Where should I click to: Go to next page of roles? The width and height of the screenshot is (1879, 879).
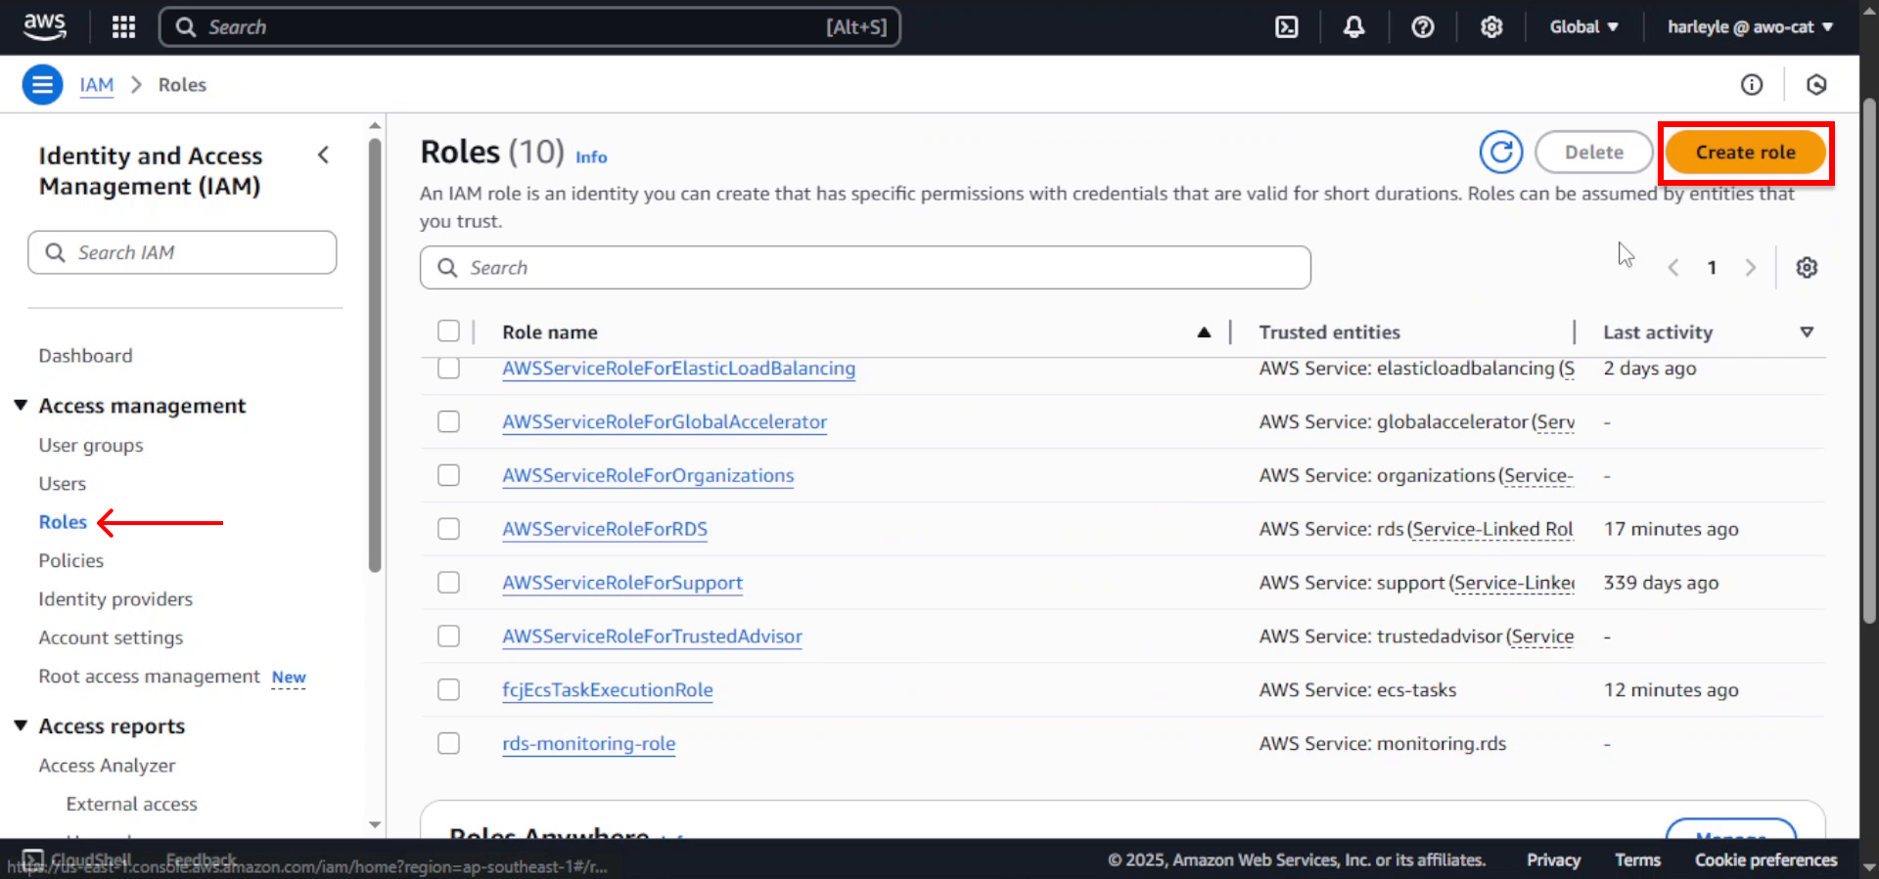(x=1750, y=267)
